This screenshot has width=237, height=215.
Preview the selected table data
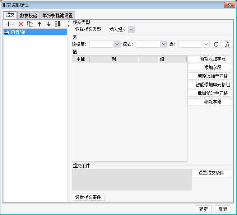(227, 44)
